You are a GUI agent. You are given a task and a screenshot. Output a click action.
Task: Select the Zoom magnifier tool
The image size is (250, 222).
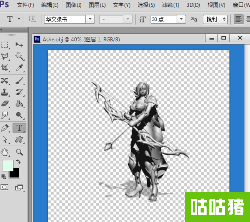(19, 152)
